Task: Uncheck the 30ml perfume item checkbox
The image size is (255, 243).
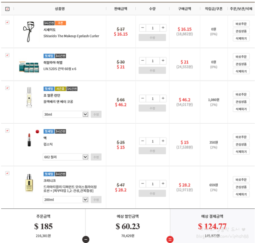Action: point(7,88)
